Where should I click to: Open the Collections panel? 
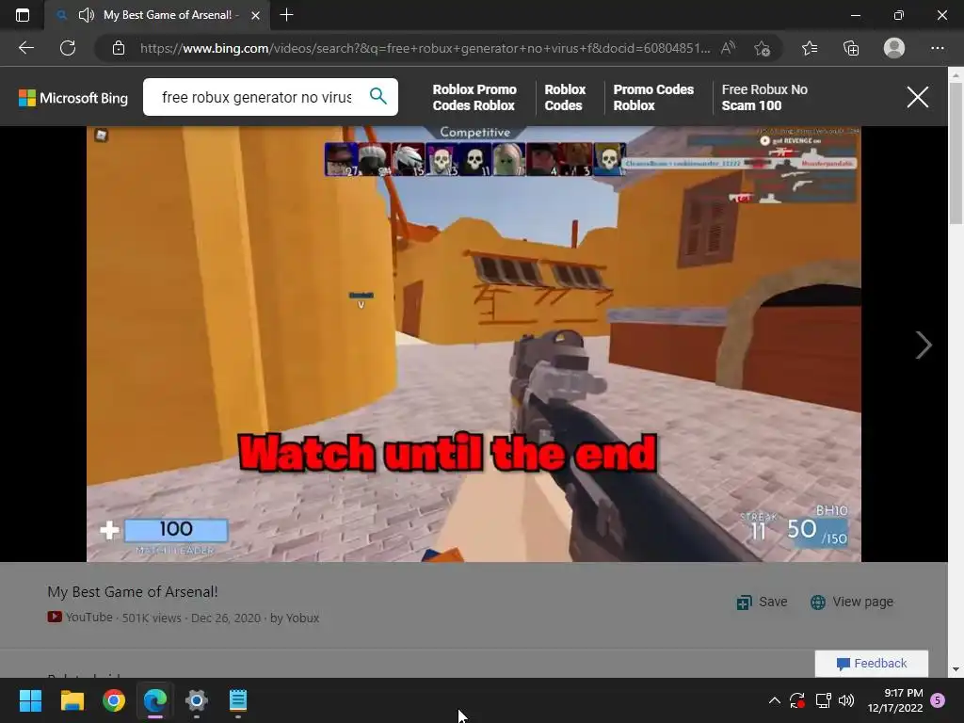851,48
